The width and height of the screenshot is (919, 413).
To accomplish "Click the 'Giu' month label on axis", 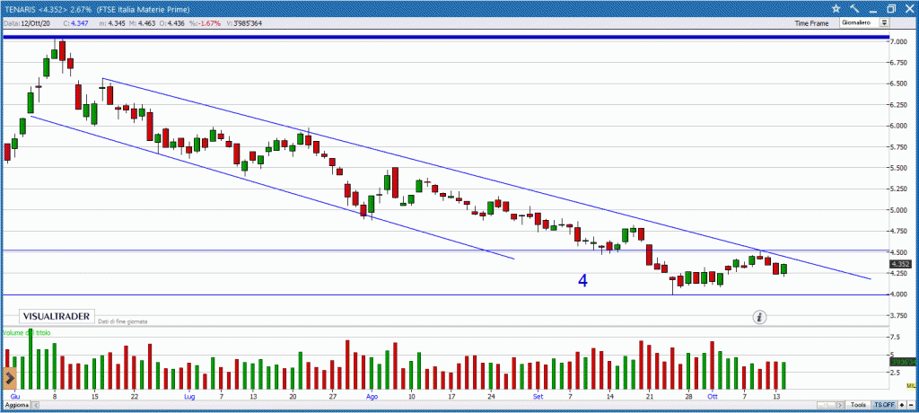I will coord(15,396).
